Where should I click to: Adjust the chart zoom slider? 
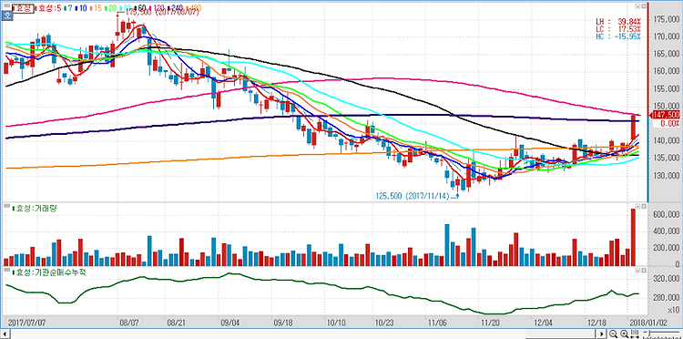(x=649, y=334)
